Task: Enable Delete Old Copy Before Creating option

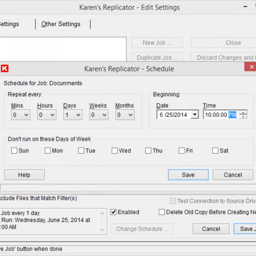Action: coord(162,212)
